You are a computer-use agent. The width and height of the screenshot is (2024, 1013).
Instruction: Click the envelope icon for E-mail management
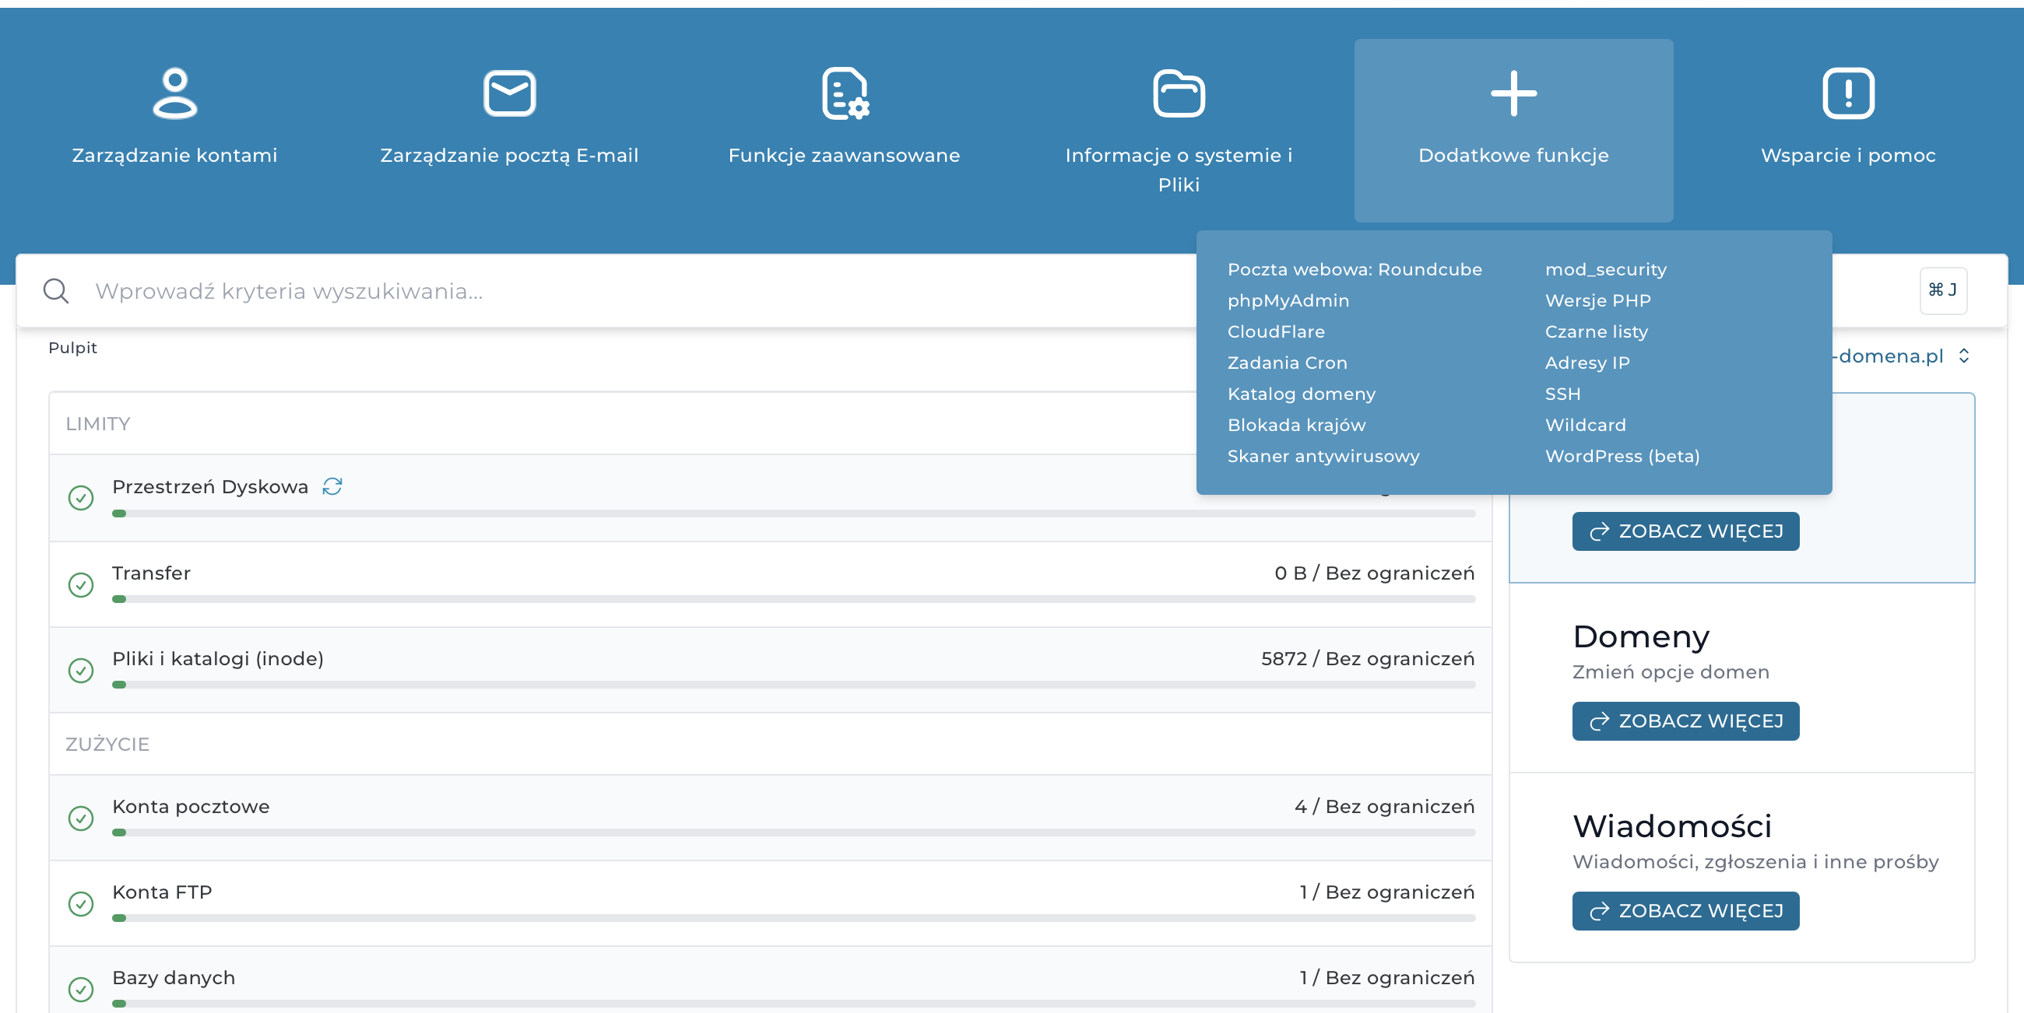click(x=509, y=93)
